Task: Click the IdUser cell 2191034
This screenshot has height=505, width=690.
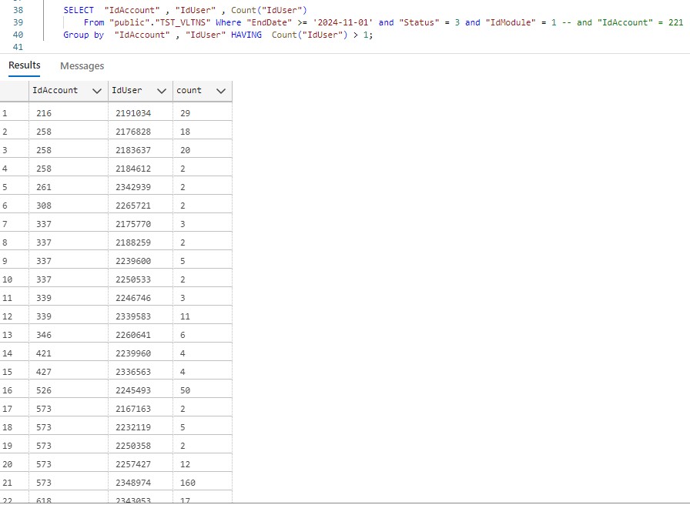Action: coord(133,113)
